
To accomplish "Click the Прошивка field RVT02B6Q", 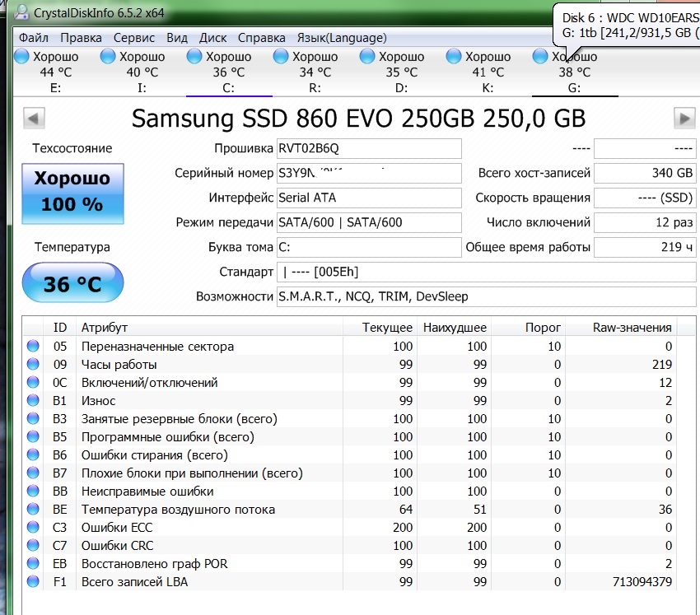I will (x=369, y=148).
